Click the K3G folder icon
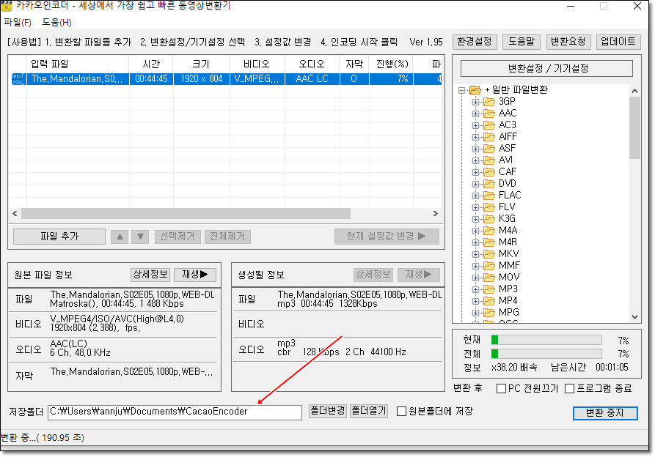Image resolution: width=655 pixels, height=457 pixels. [x=488, y=218]
